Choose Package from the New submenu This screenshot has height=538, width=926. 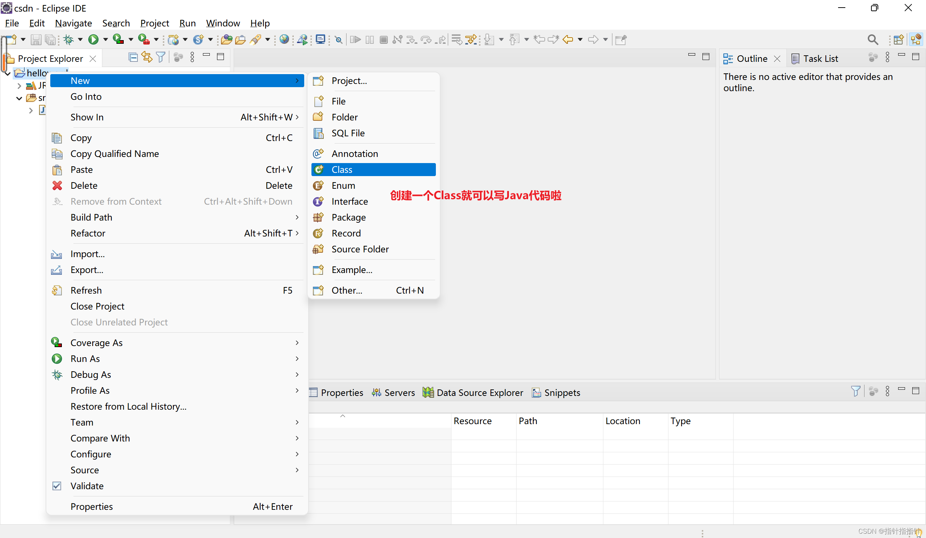point(373,217)
